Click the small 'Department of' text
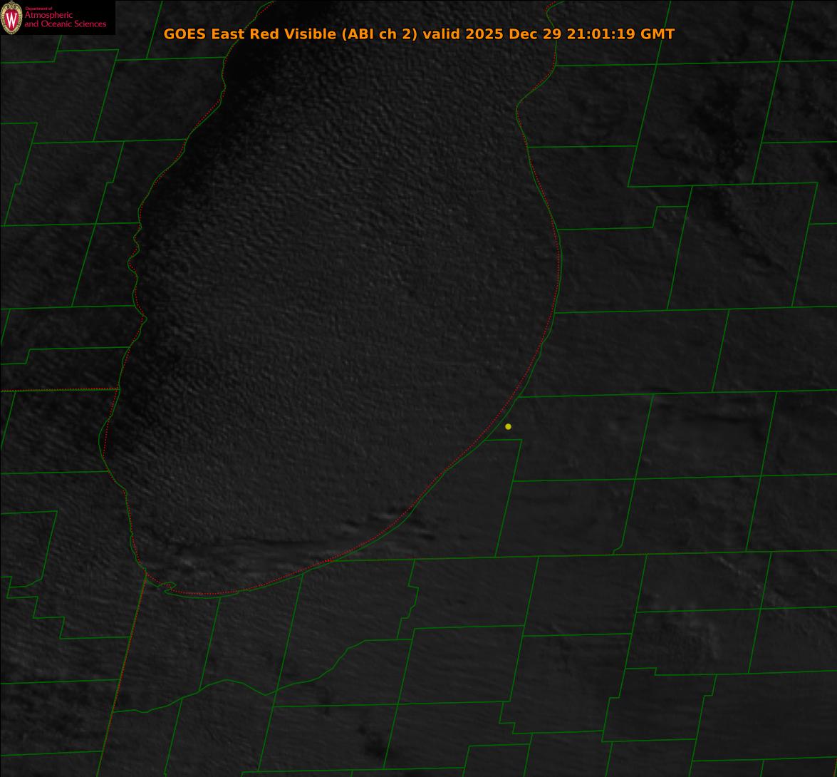 click(x=38, y=9)
